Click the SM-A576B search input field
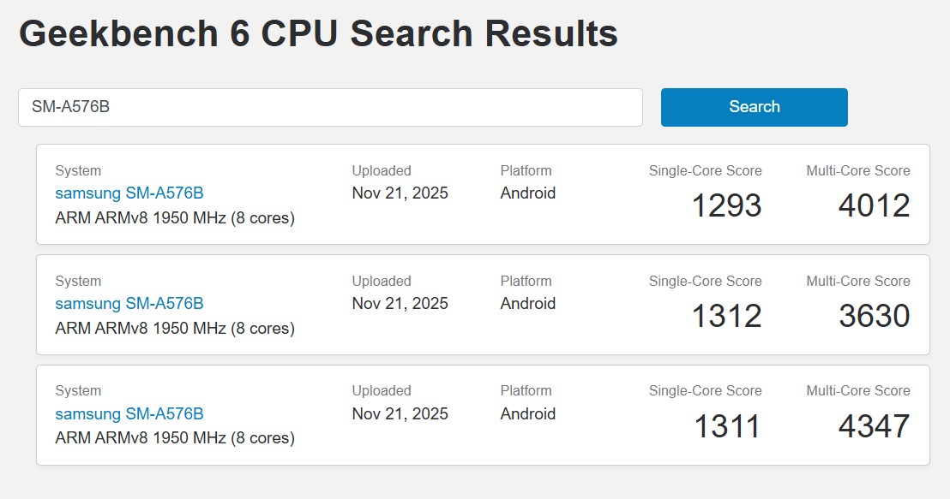950x499 pixels. tap(330, 107)
